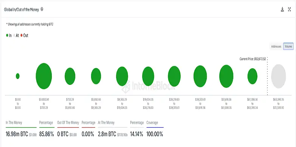Screen dimensions: 296x147
Task: Select bubble for $9,365.29 to $19,004.35
Action: click(x=122, y=76)
